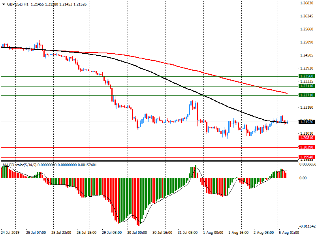
Task: Select the 29 Jul 08:00 time label
Action: pos(112,233)
